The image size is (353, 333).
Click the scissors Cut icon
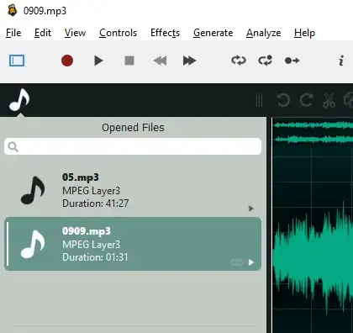pos(329,100)
